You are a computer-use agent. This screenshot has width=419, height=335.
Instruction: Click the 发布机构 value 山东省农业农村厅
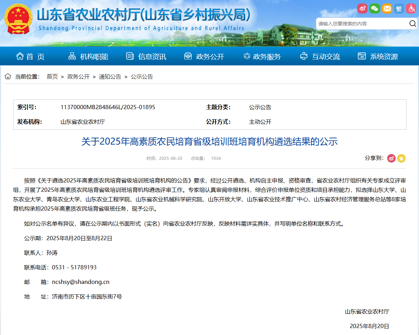coord(83,122)
